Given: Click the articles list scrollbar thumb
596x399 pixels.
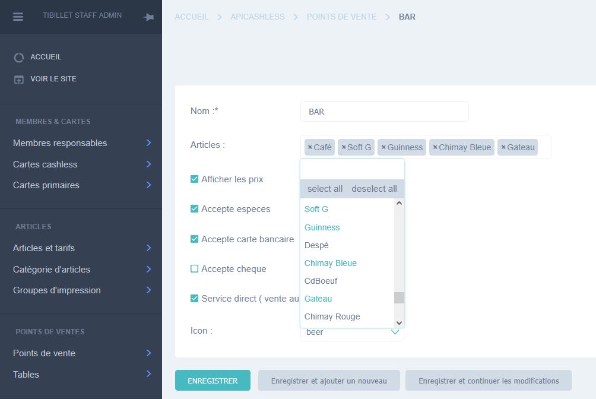Looking at the screenshot, I should (x=399, y=297).
